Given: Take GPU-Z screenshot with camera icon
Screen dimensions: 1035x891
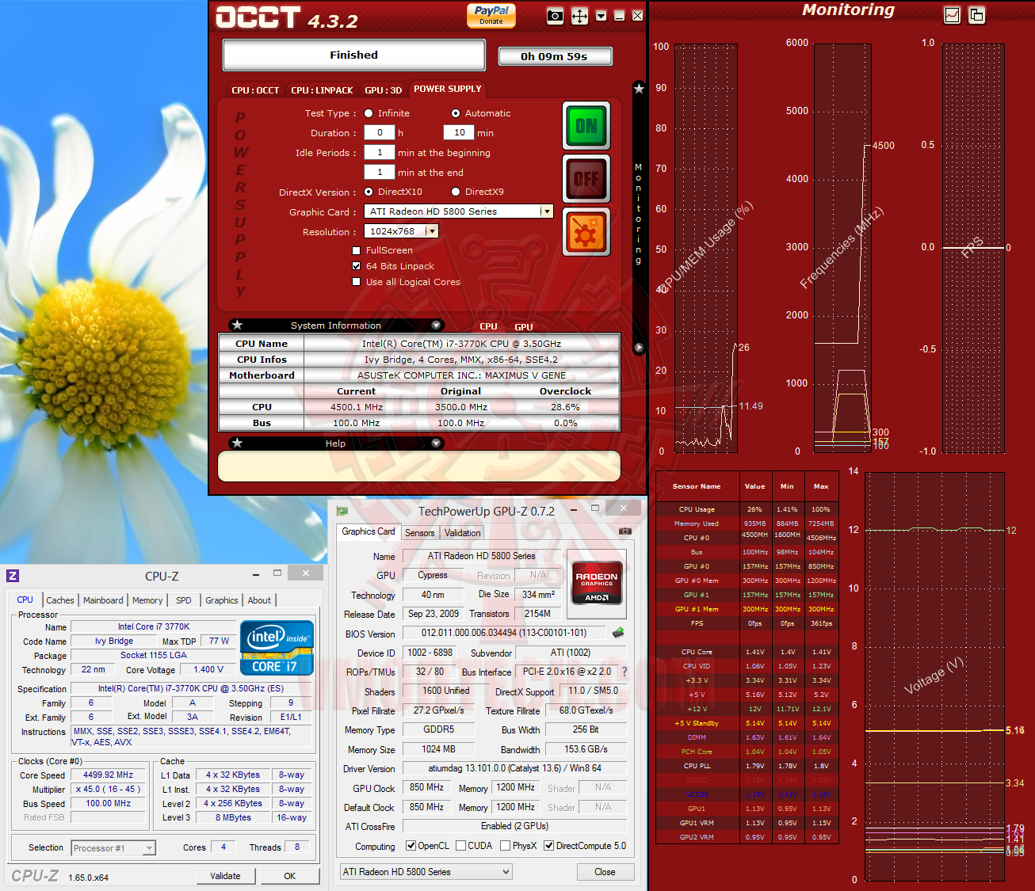Looking at the screenshot, I should (x=625, y=531).
